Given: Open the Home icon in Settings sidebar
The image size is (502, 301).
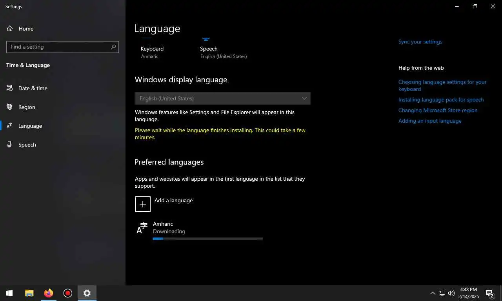Looking at the screenshot, I should click(10, 29).
